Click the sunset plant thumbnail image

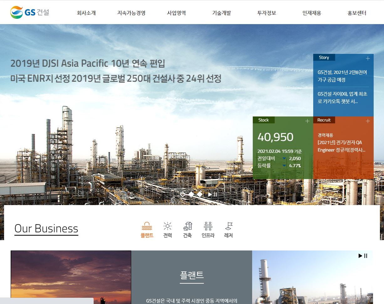point(71,277)
